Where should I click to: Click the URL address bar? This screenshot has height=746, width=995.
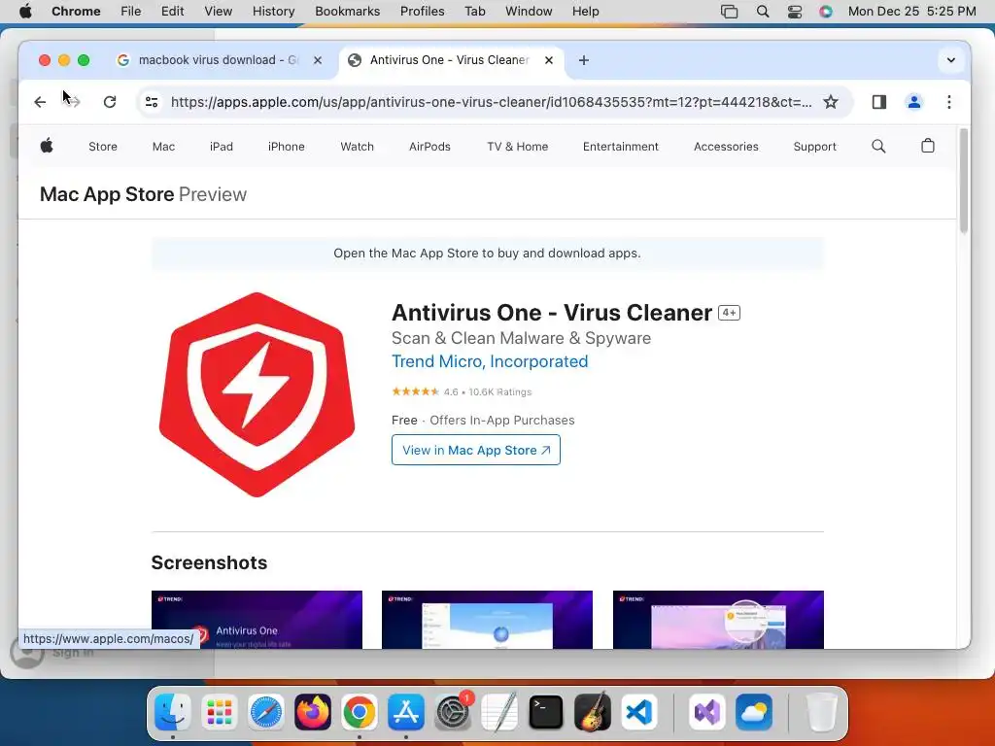point(491,102)
